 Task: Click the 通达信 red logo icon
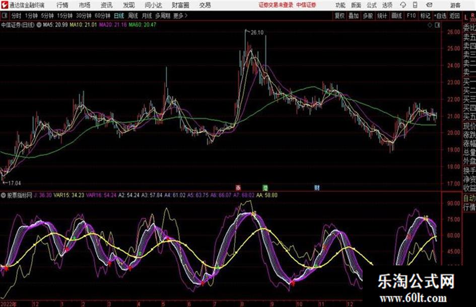click(5, 5)
